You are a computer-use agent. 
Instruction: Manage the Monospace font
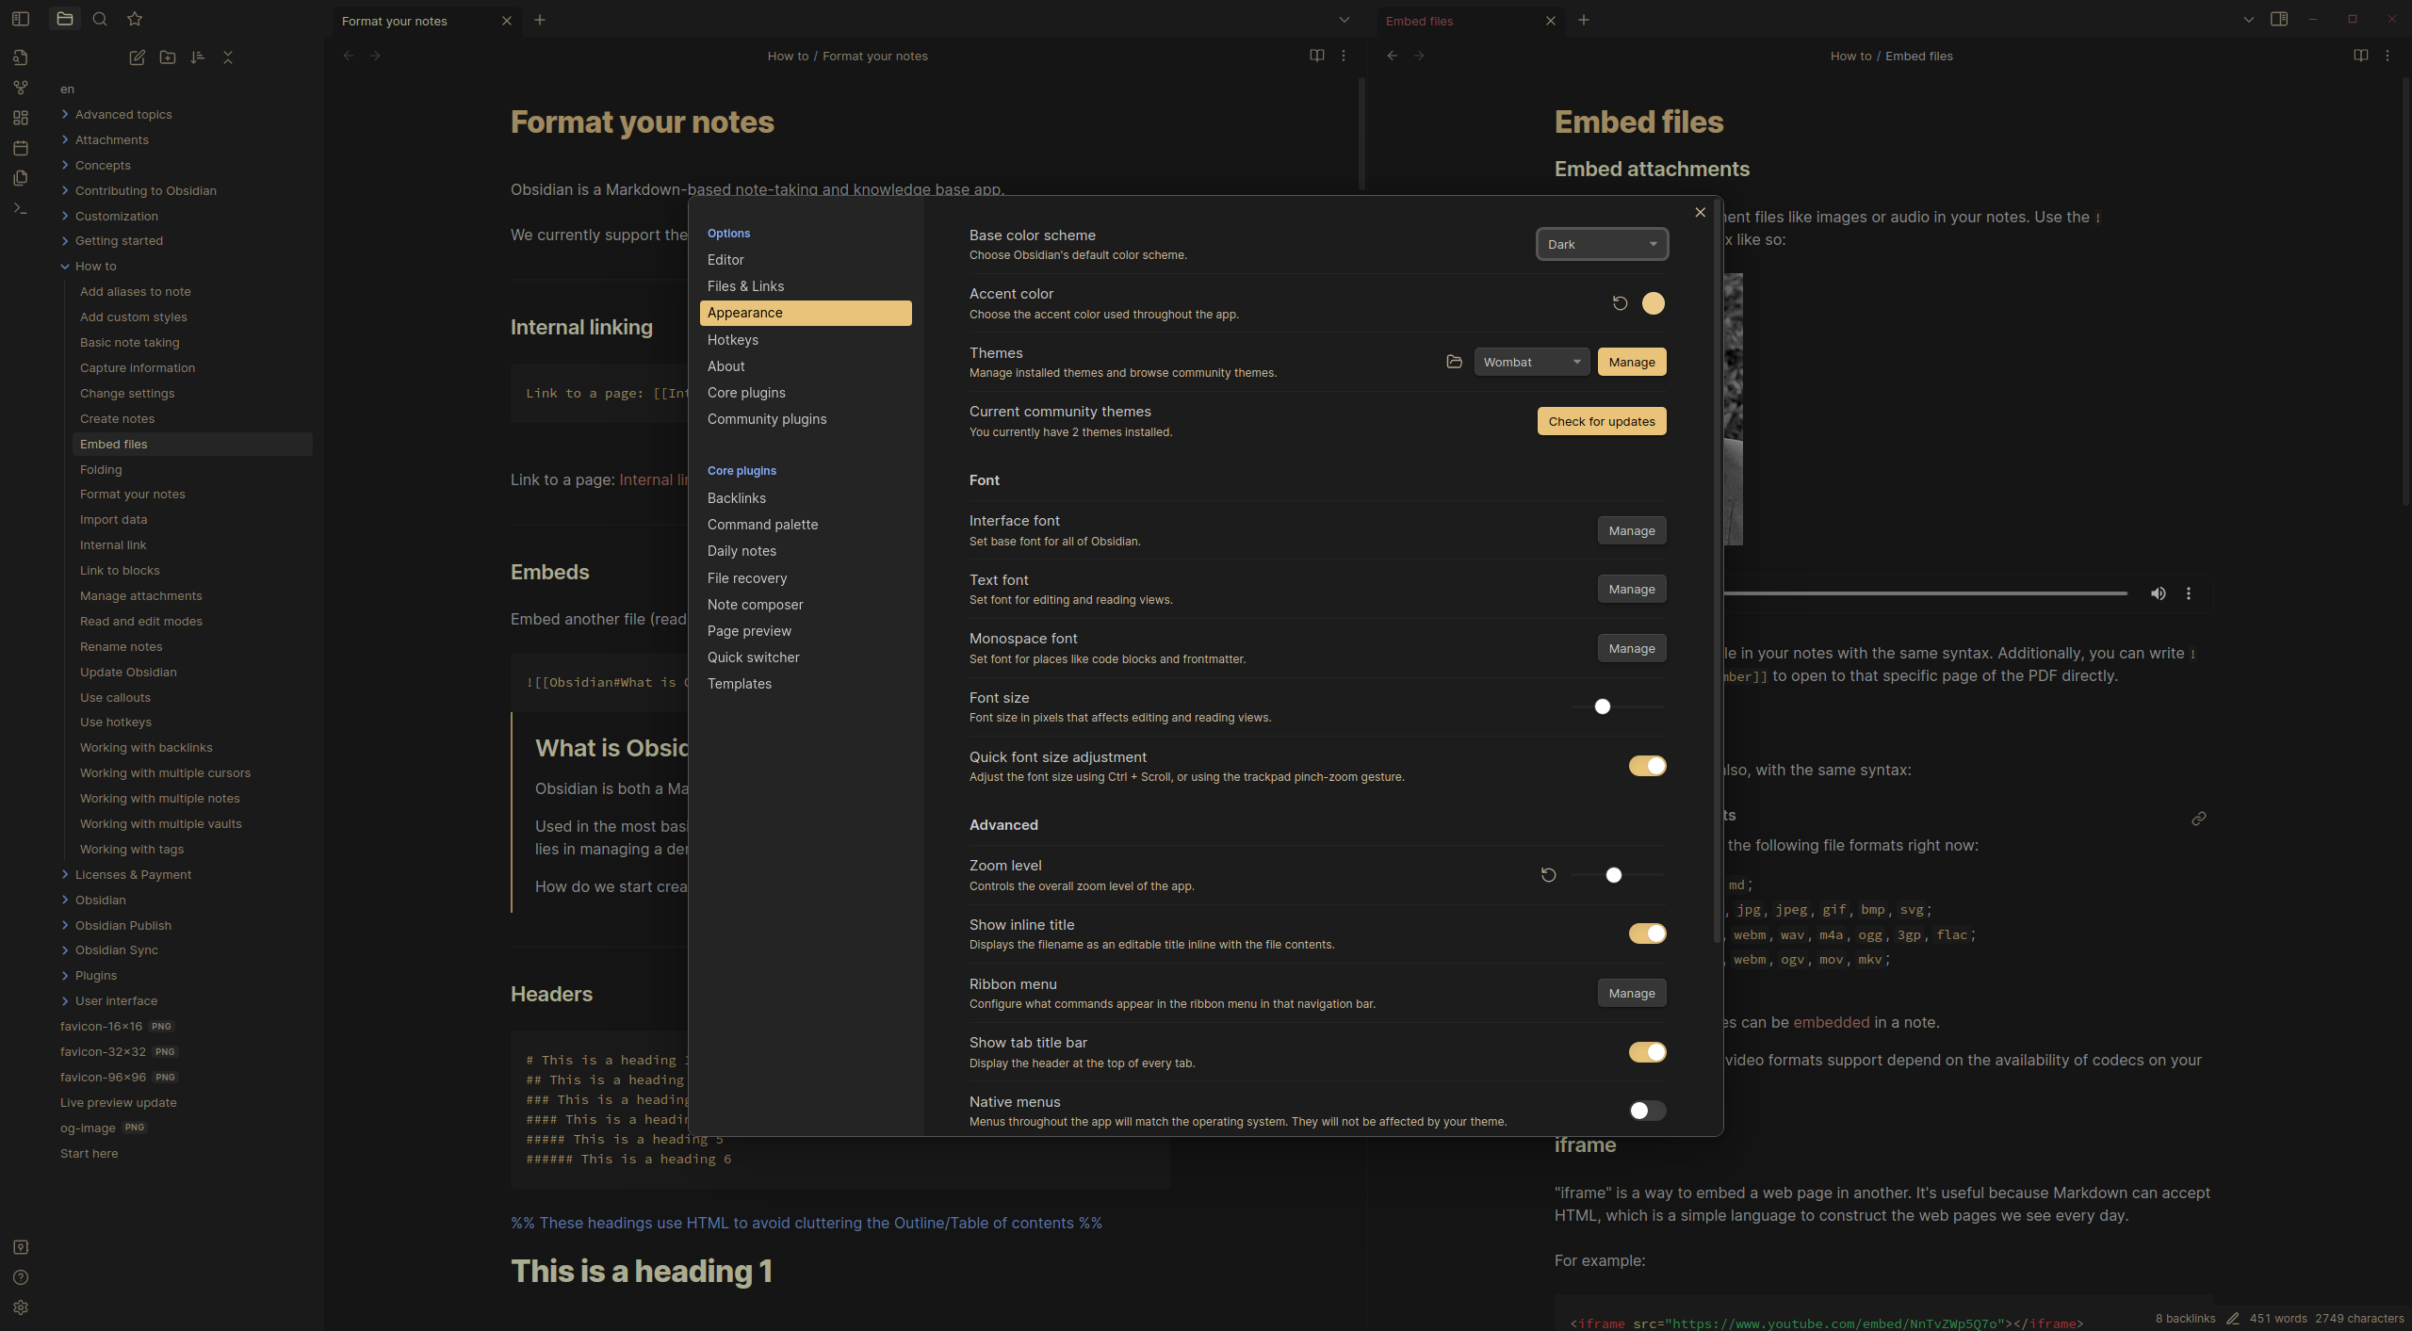coord(1632,648)
